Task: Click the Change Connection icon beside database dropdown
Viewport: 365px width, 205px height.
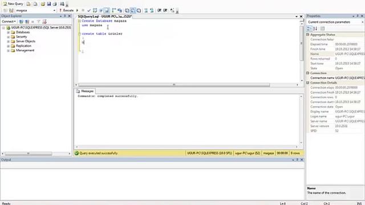Action: click(11, 10)
